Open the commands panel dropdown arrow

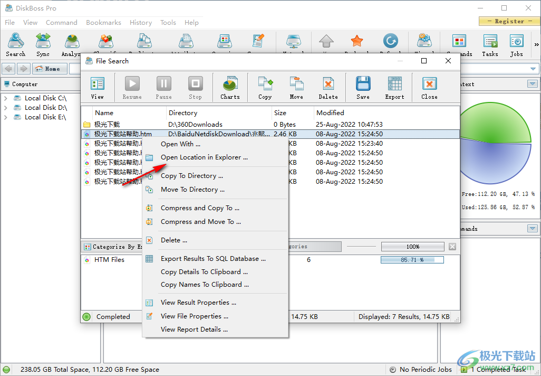pyautogui.click(x=533, y=229)
